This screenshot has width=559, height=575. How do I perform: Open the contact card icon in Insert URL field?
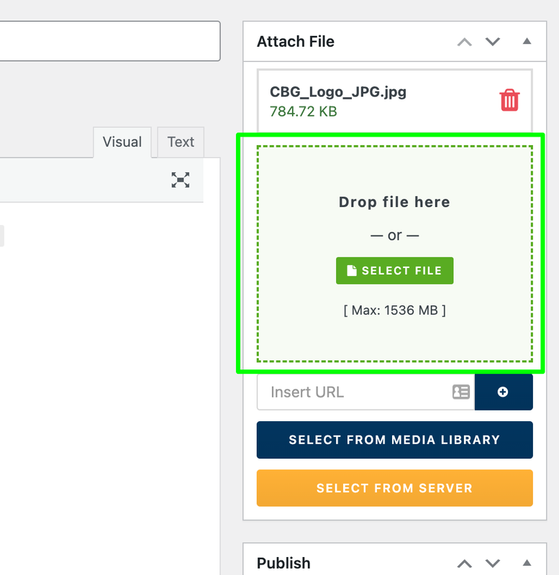click(461, 392)
